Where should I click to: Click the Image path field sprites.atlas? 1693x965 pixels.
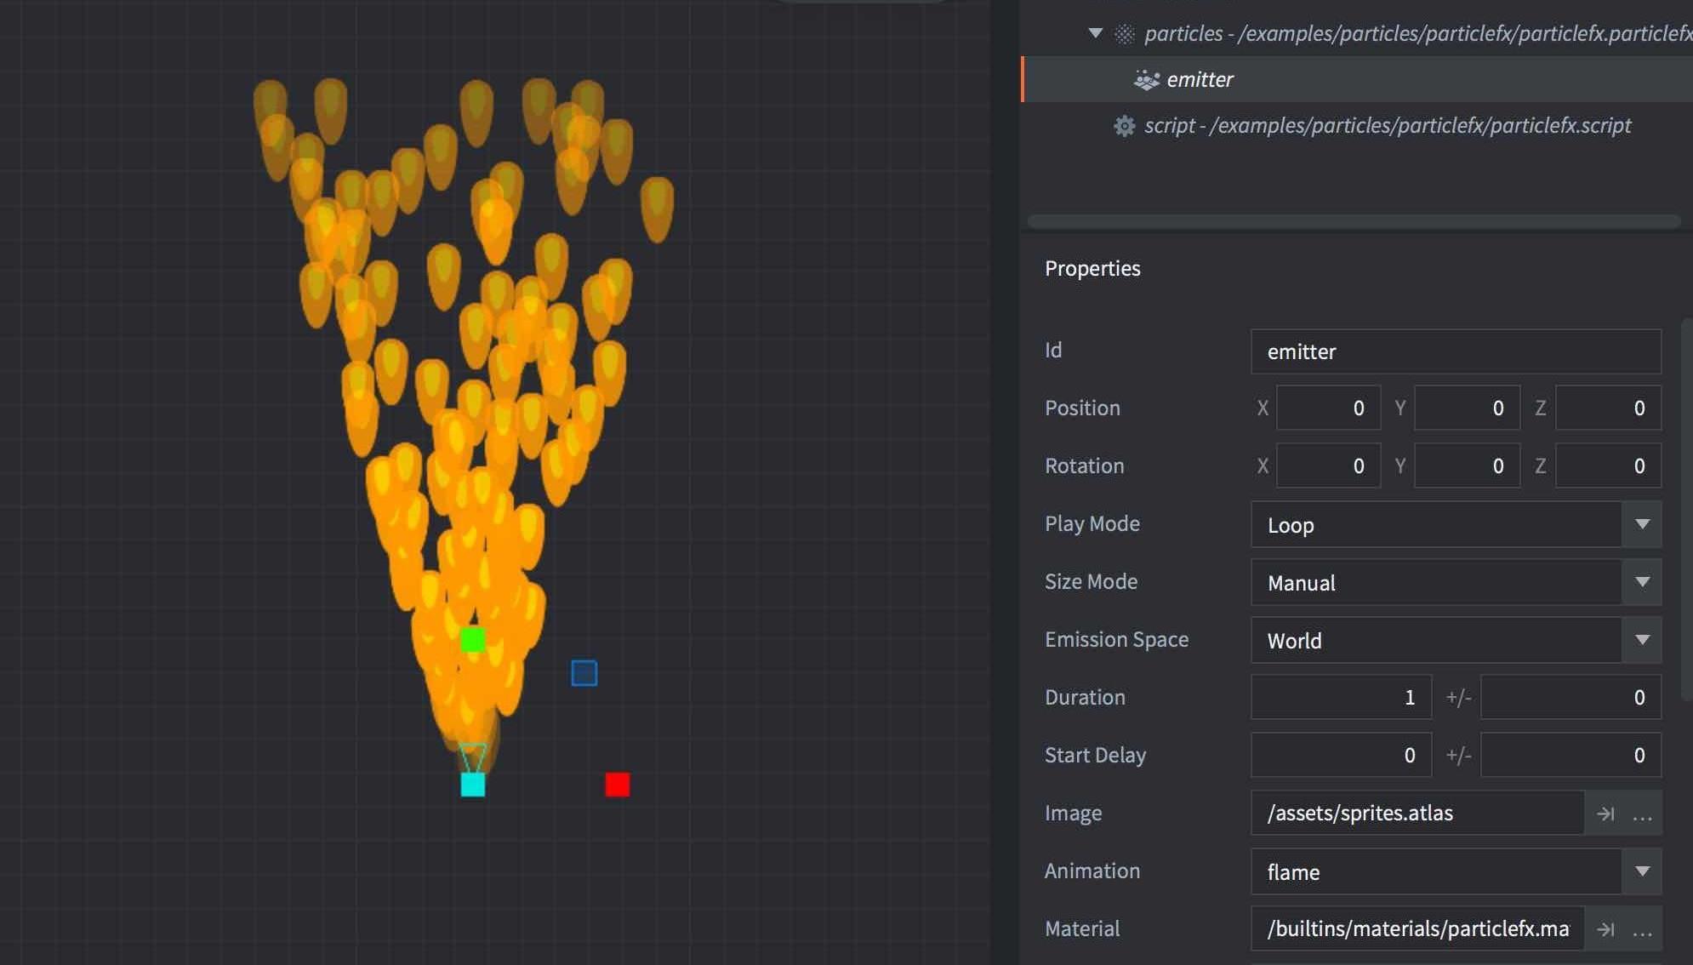1417,814
